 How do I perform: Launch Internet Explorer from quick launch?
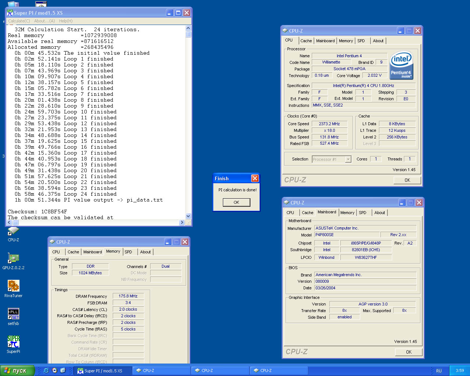(46, 370)
